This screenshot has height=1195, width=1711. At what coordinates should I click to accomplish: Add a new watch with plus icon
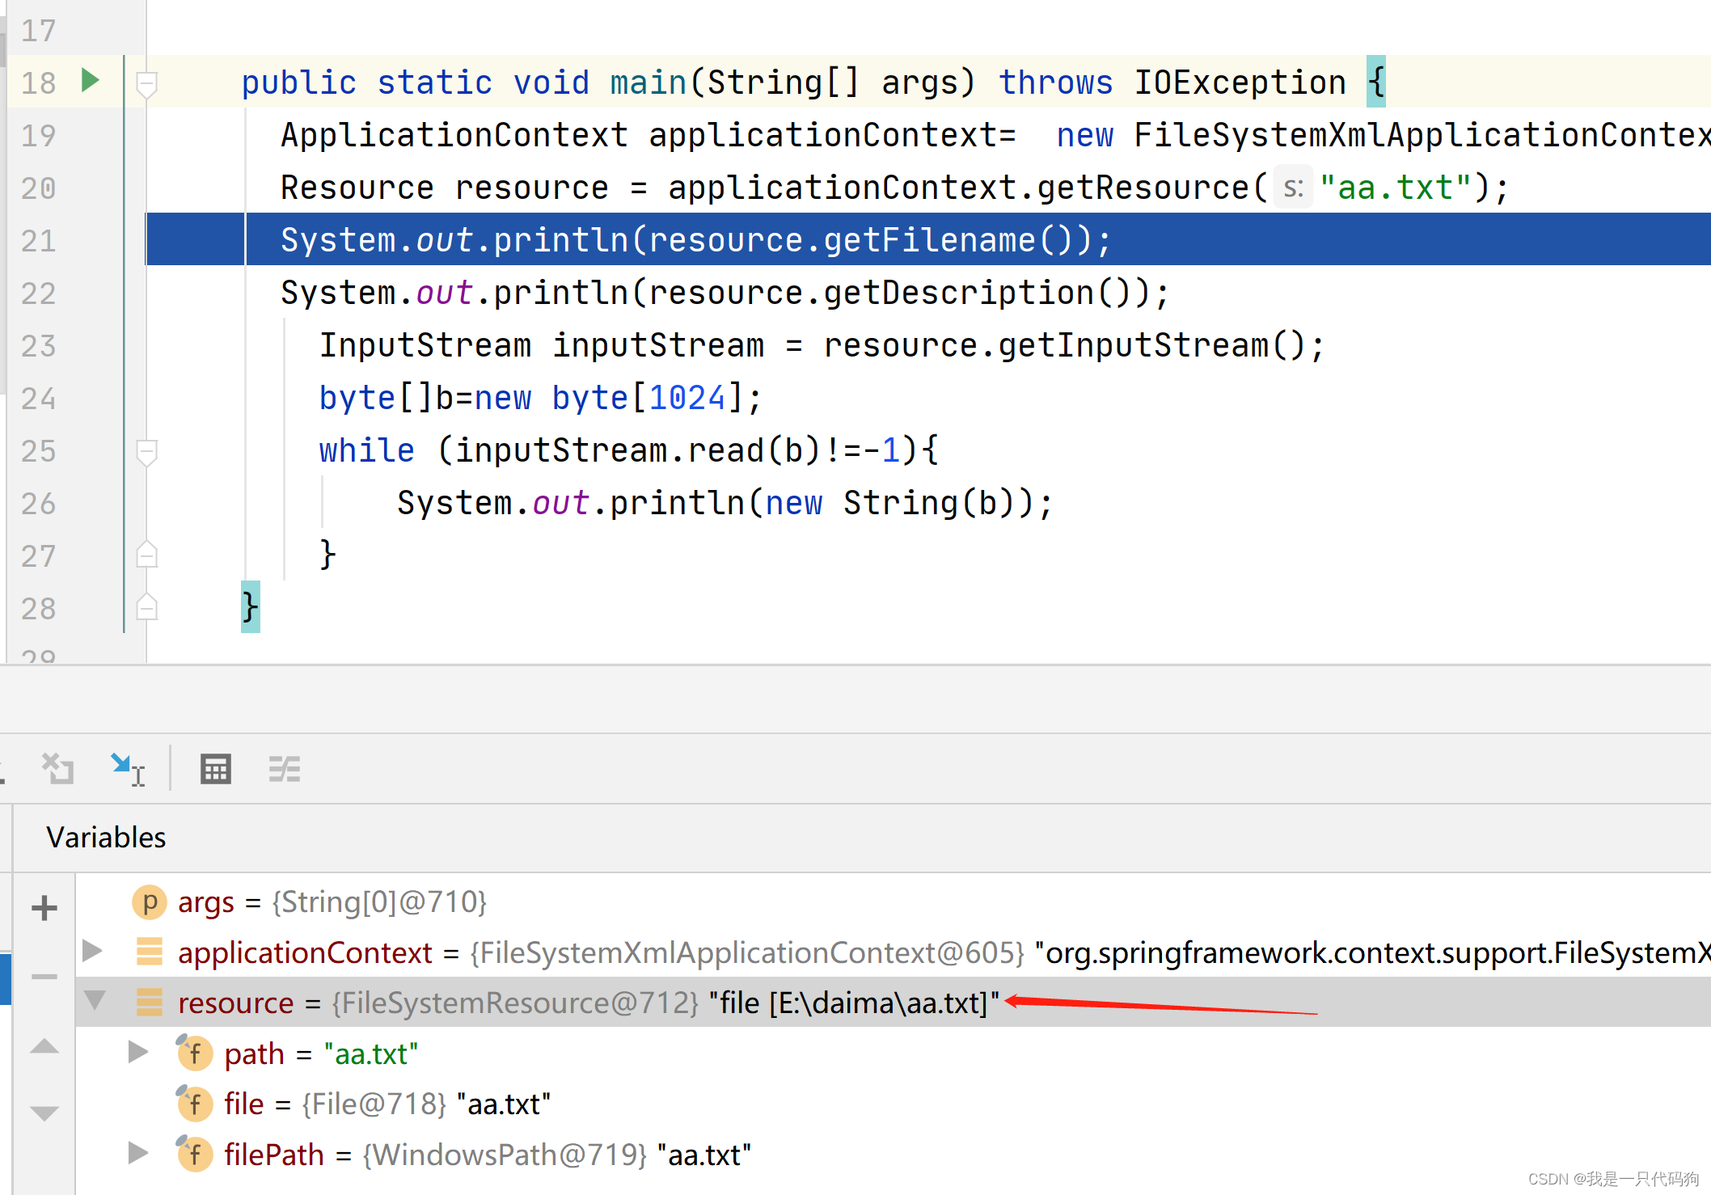[44, 908]
